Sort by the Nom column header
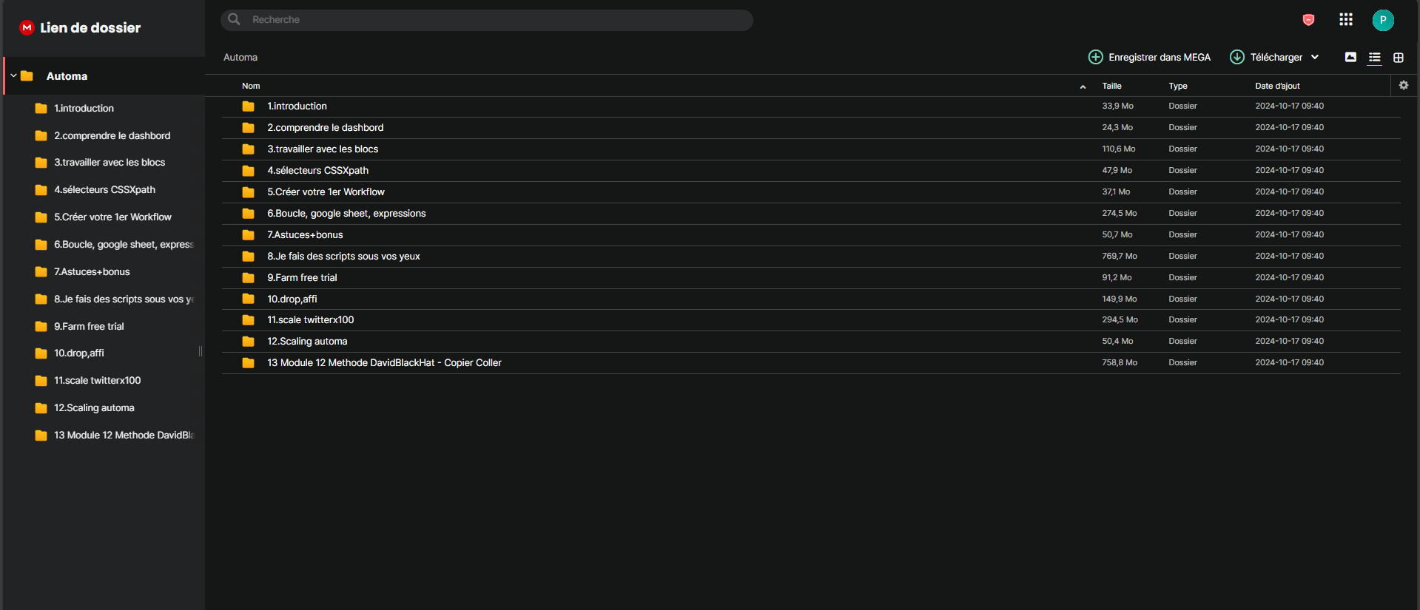The width and height of the screenshot is (1420, 610). coord(251,86)
